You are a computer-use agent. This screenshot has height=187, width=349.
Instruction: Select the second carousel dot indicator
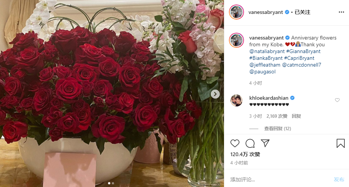tap(113, 183)
